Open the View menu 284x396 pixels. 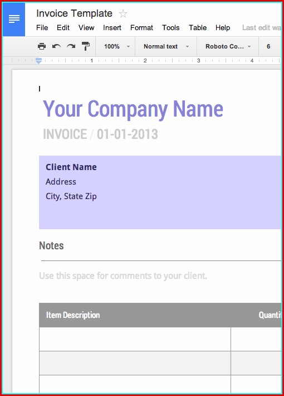[x=86, y=27]
